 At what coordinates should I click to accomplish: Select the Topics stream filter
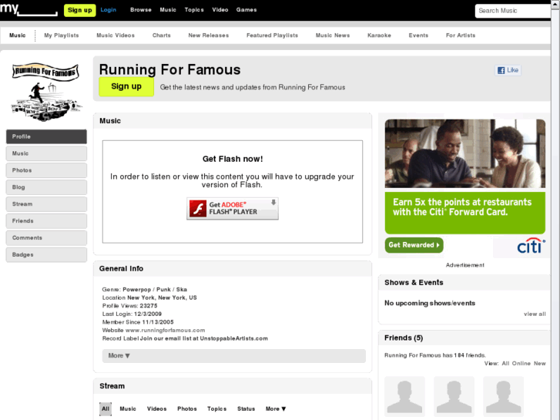216,408
